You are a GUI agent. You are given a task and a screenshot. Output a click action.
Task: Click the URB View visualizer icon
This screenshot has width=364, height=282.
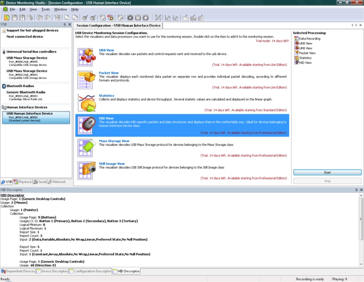[x=87, y=57]
